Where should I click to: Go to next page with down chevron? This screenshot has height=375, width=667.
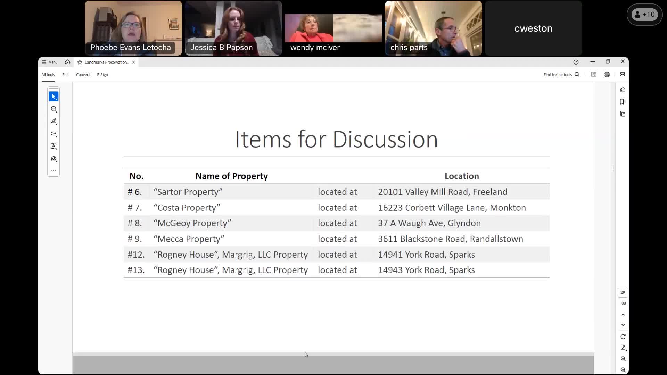tap(623, 325)
